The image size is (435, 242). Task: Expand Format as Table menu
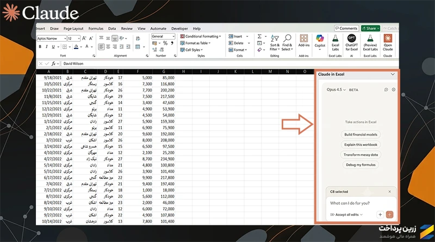[x=195, y=43]
